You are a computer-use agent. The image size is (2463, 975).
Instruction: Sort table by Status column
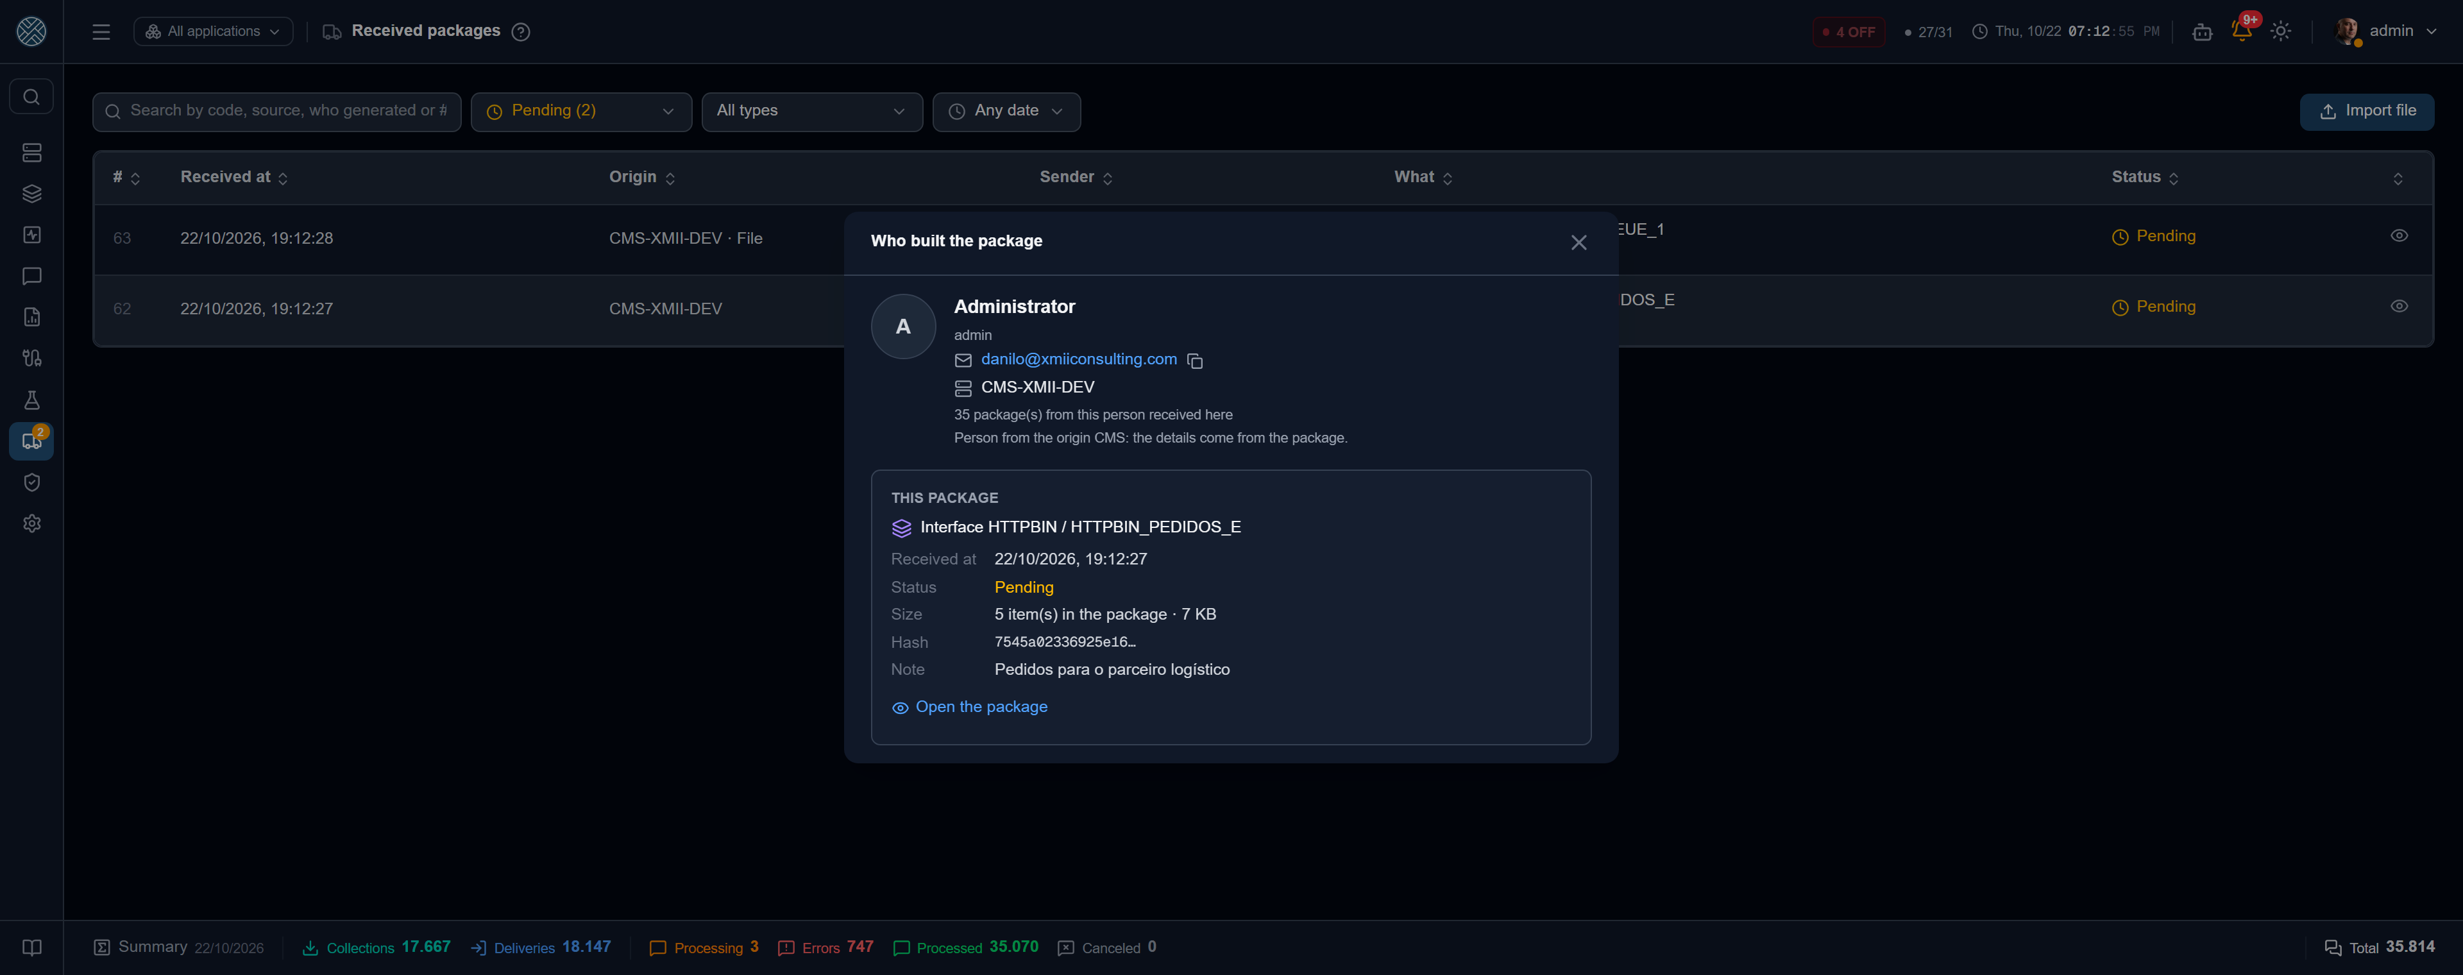(2146, 178)
